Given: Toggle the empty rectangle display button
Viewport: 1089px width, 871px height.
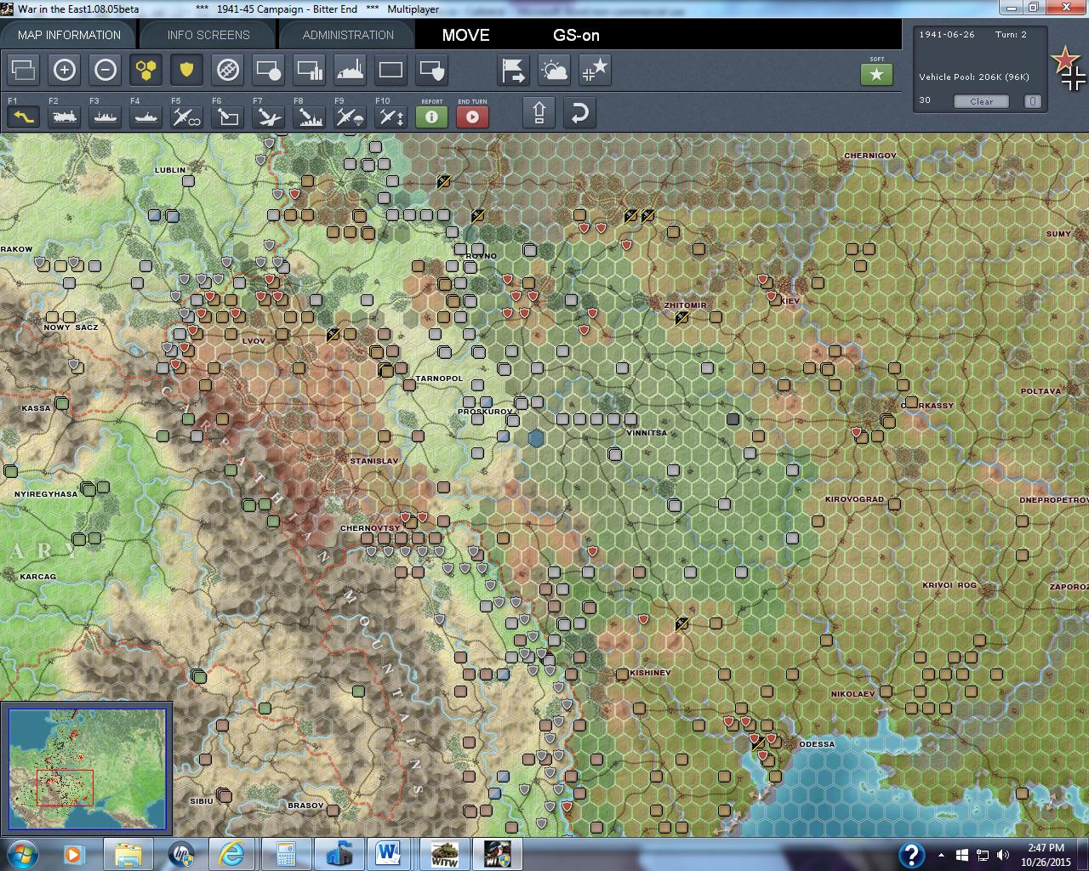Looking at the screenshot, I should (391, 70).
